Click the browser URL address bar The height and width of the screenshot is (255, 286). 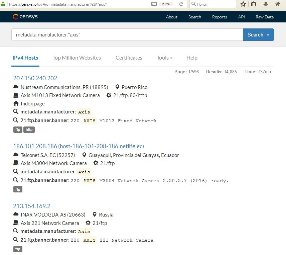(x=79, y=4)
